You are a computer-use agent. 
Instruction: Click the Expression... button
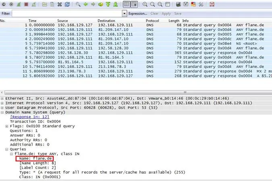tap(138, 13)
